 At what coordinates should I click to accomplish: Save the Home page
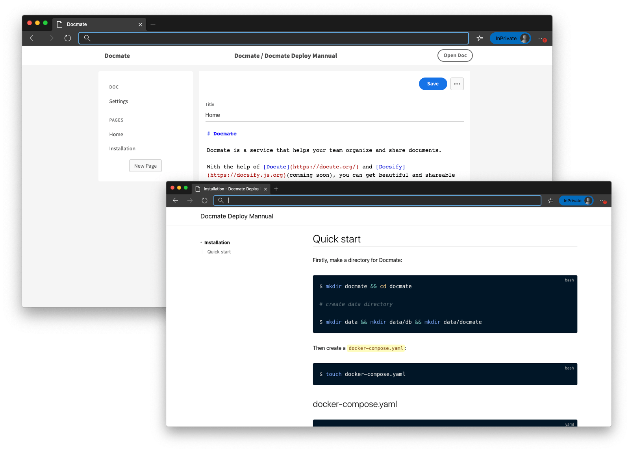click(433, 84)
